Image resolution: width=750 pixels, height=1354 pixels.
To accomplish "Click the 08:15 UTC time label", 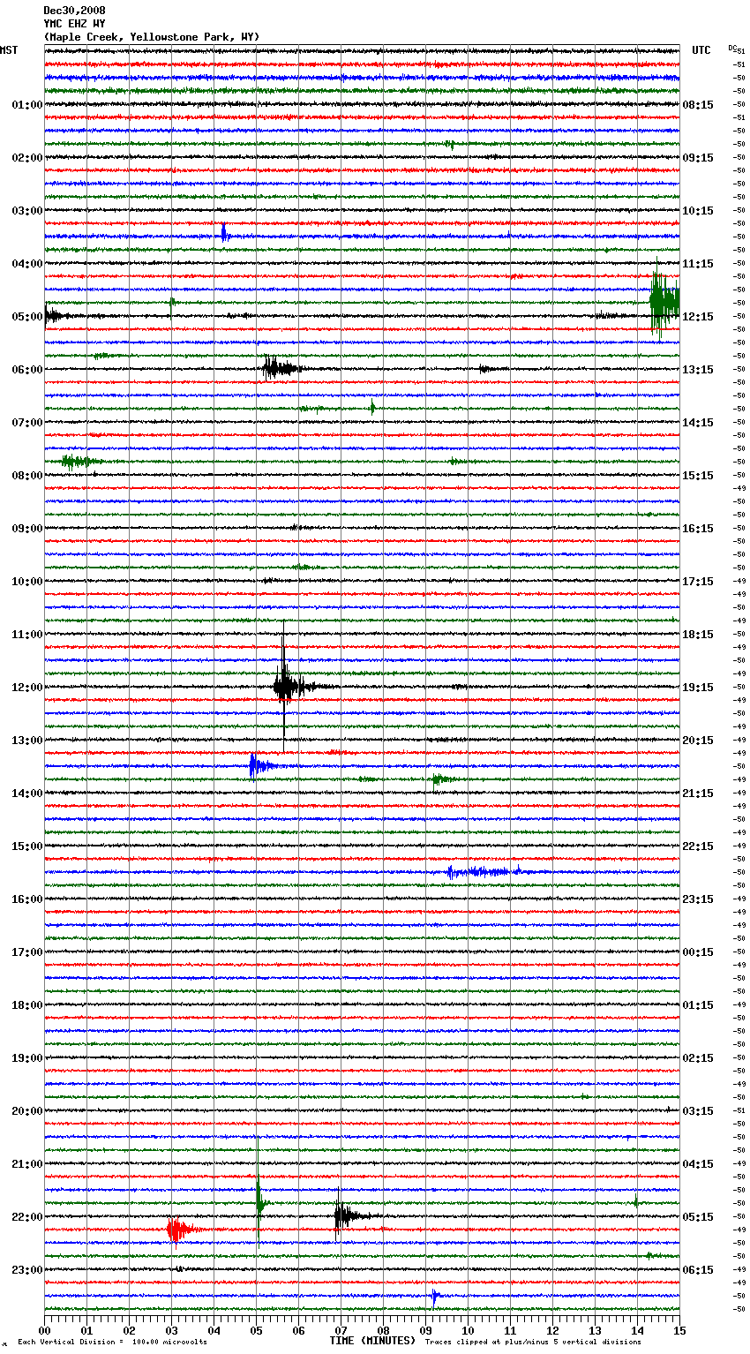I will (698, 105).
